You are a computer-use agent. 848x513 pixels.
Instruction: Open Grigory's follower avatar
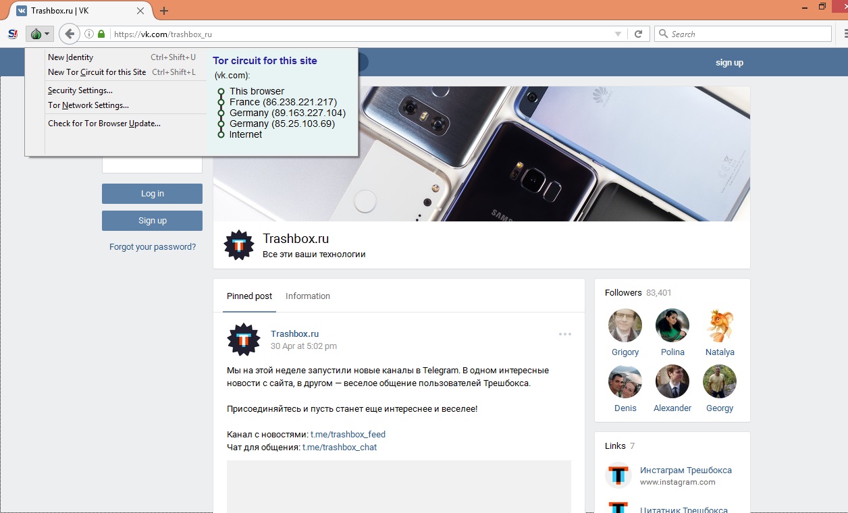[x=625, y=325]
